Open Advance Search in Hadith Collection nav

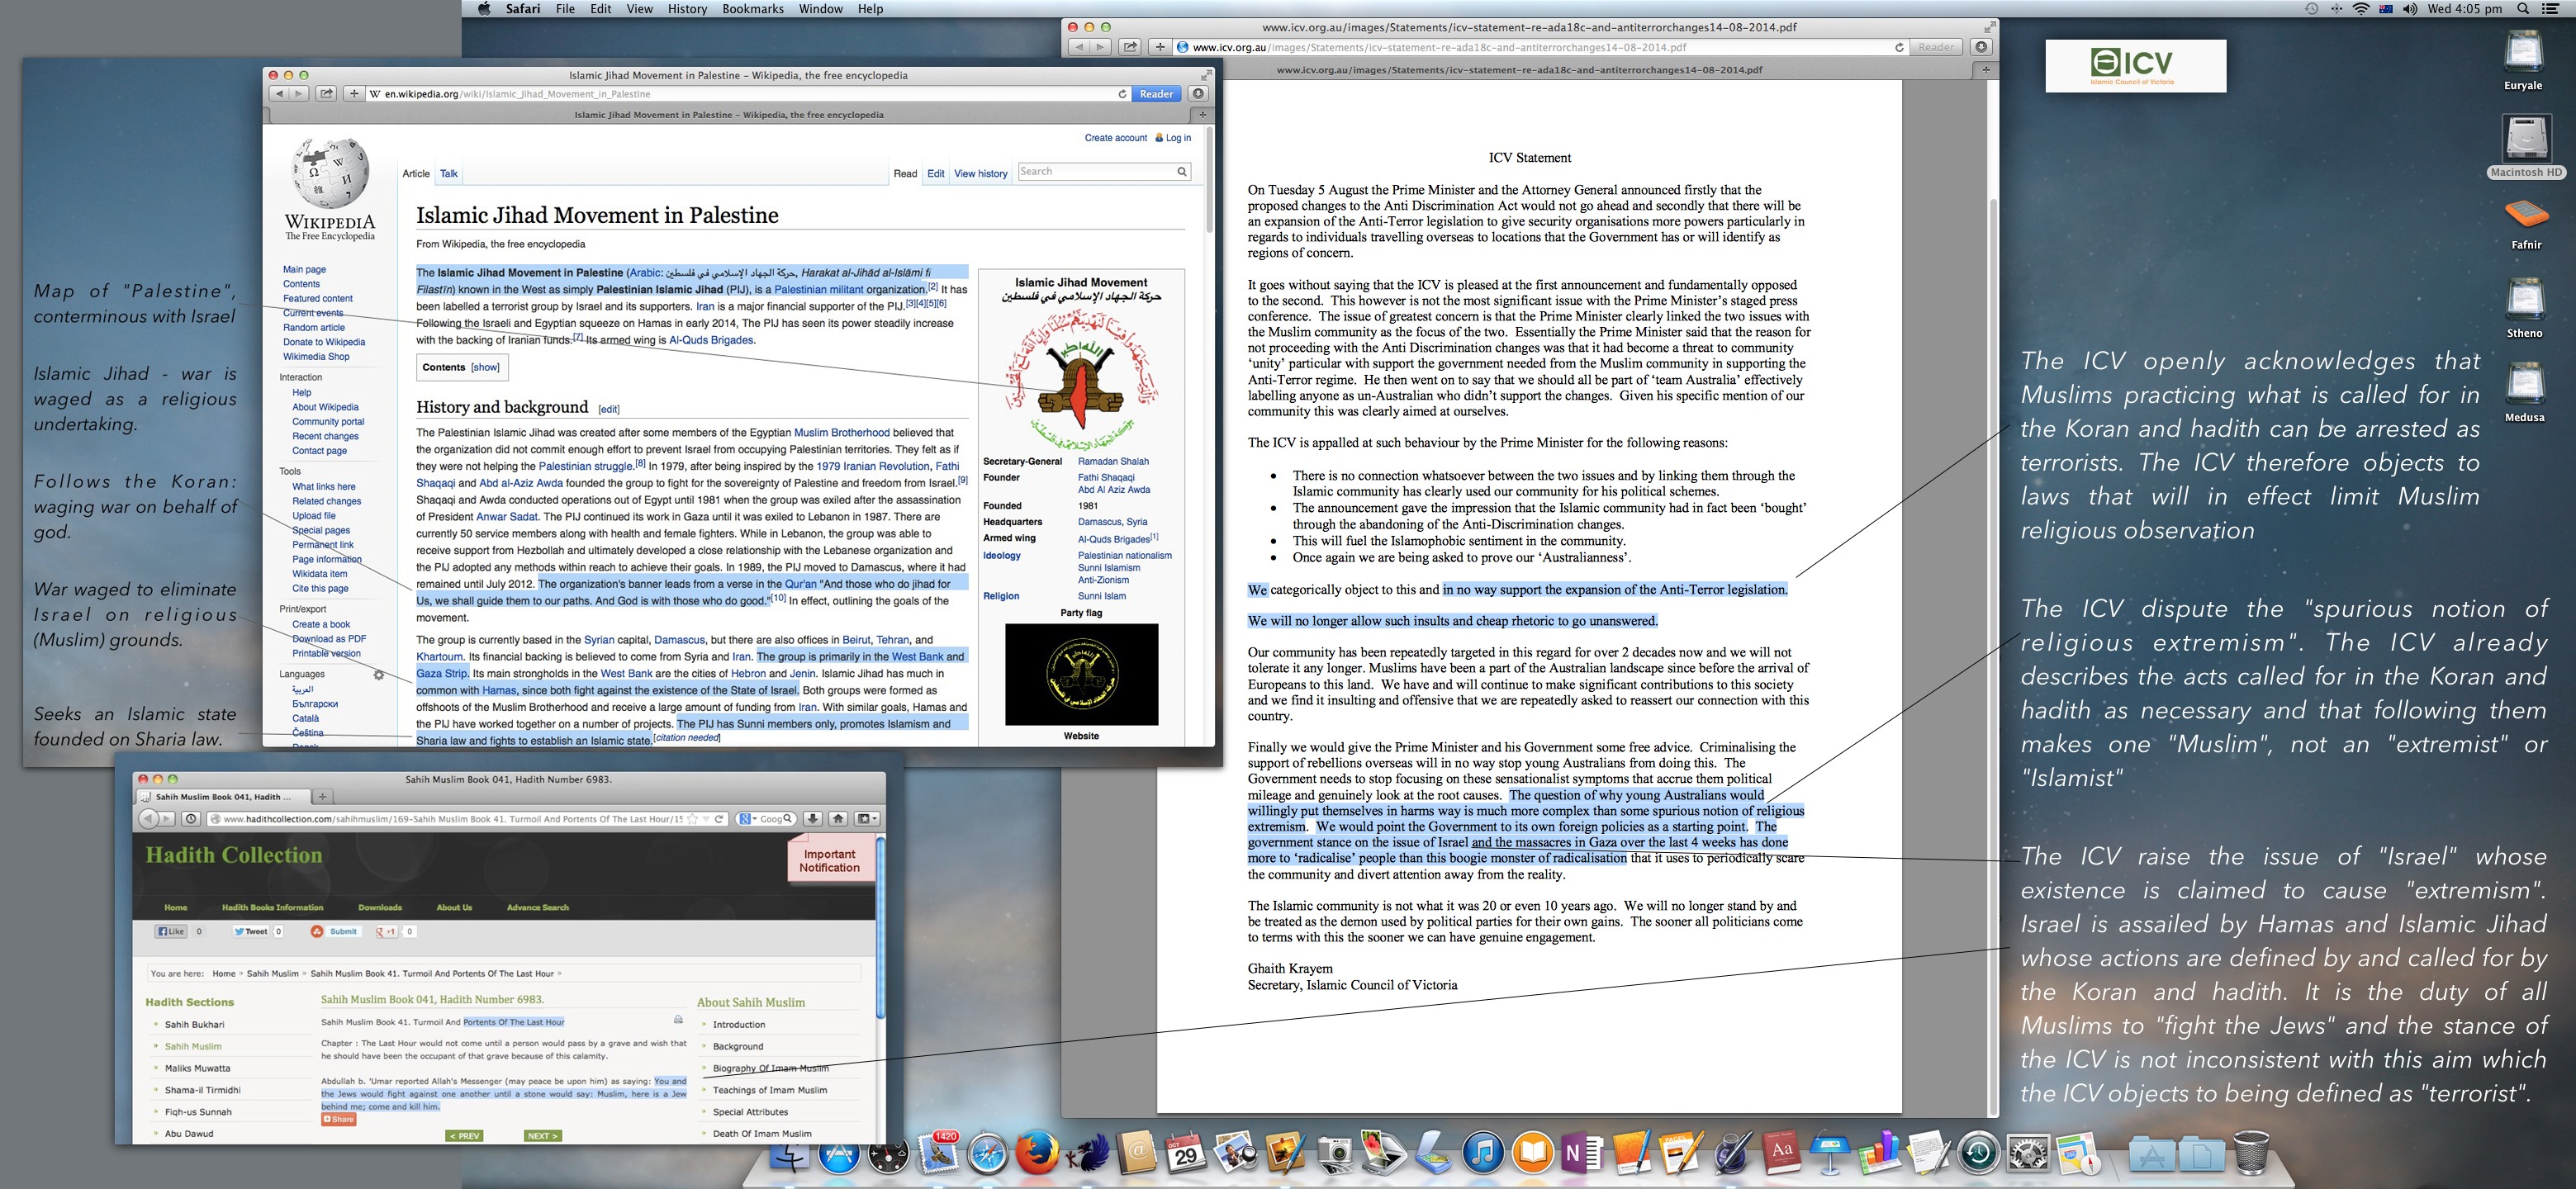[537, 907]
